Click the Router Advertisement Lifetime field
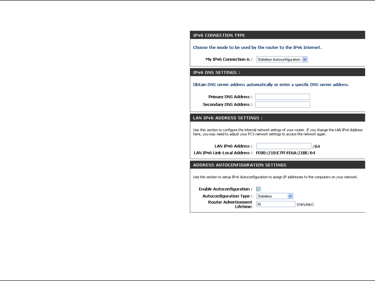375x281 pixels. [276, 204]
